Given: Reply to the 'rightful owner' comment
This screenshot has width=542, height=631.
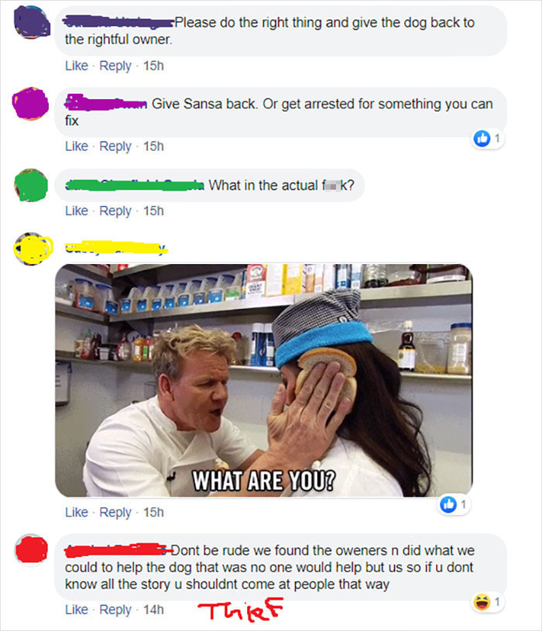Looking at the screenshot, I should 115,66.
